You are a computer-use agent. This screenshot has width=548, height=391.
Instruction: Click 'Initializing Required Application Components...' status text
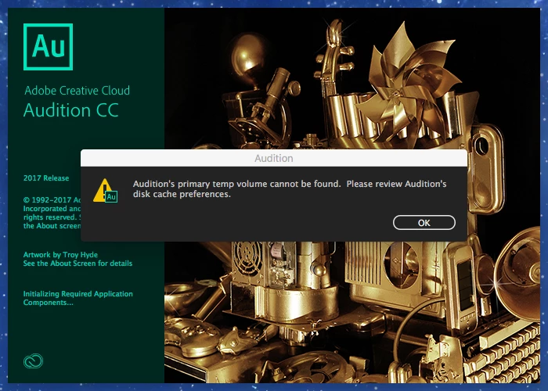coord(78,298)
